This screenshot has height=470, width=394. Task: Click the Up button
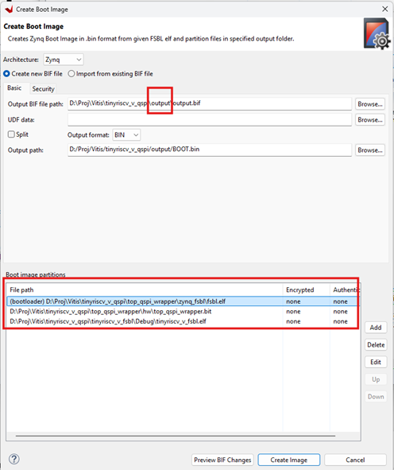[x=376, y=379]
